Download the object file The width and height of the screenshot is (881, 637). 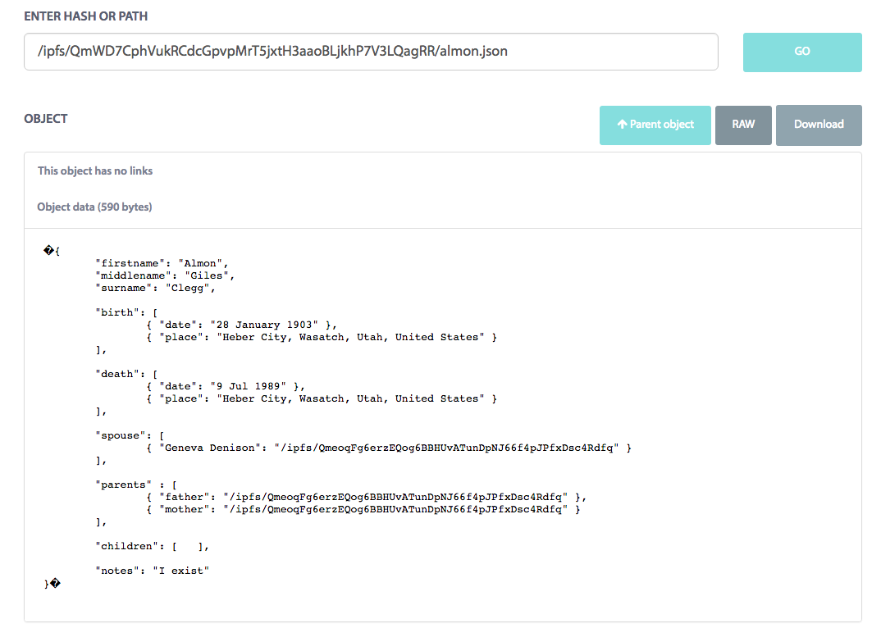[819, 125]
